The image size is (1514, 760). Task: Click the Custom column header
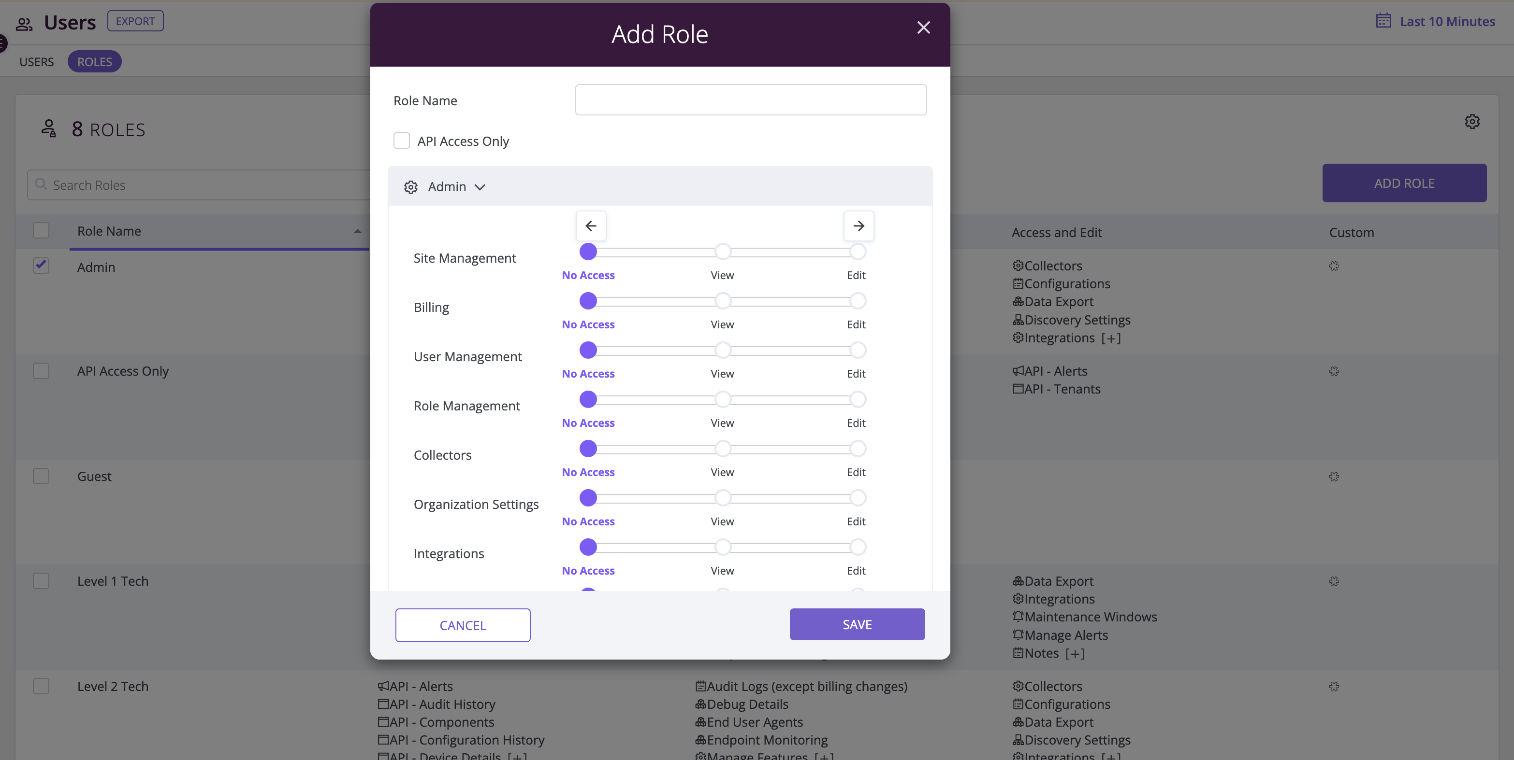[1351, 232]
